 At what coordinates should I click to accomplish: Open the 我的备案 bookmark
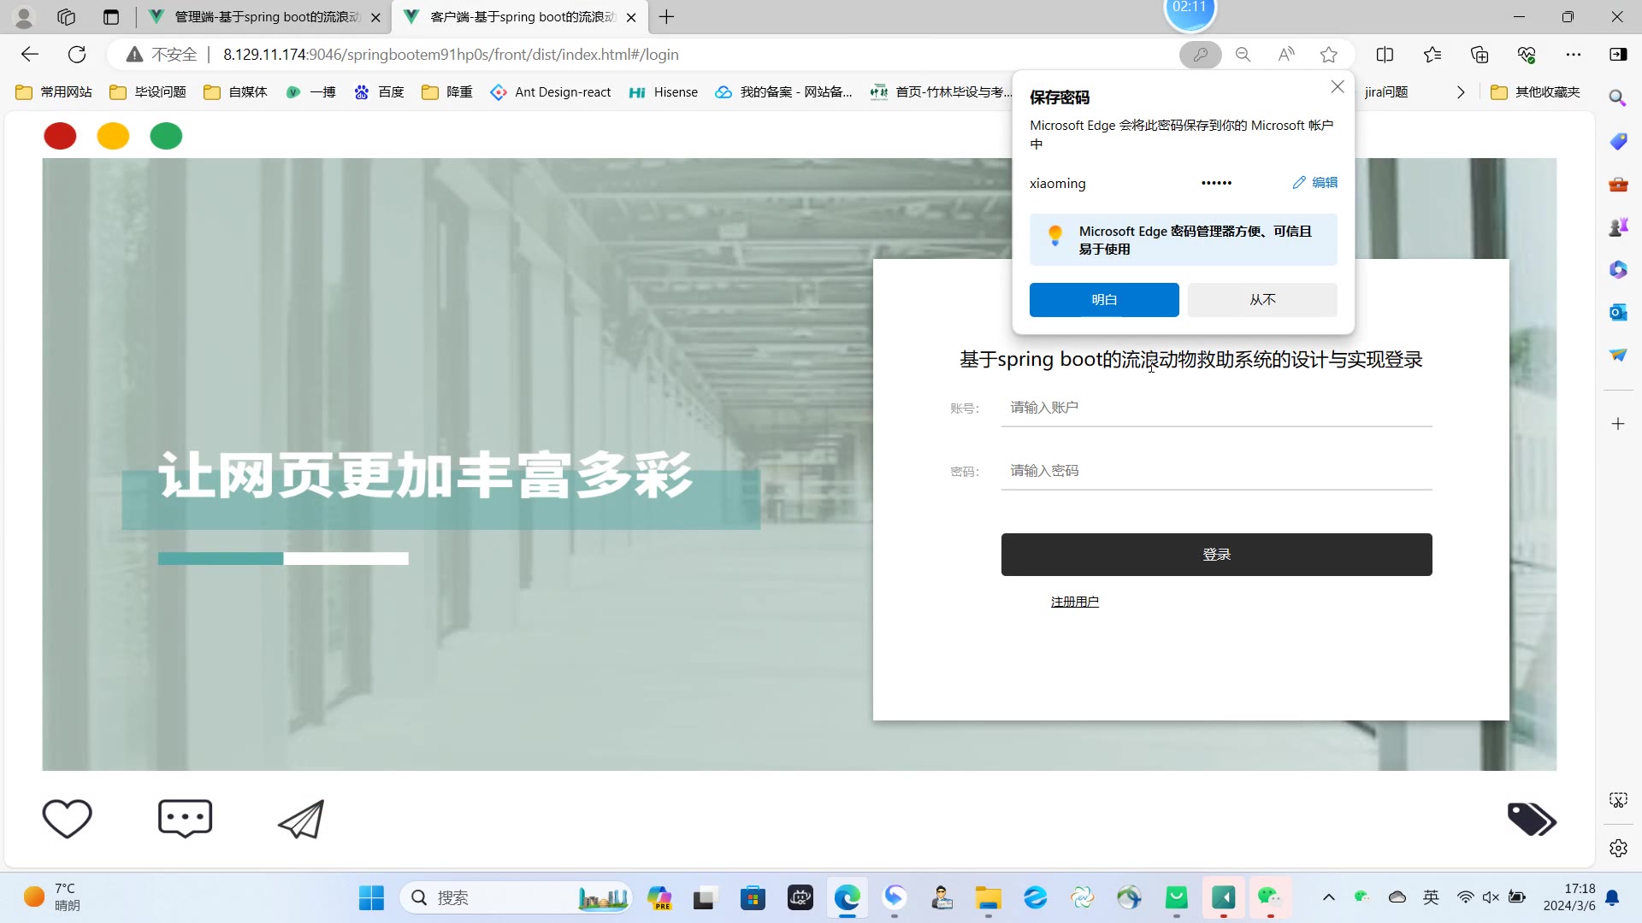pyautogui.click(x=783, y=92)
